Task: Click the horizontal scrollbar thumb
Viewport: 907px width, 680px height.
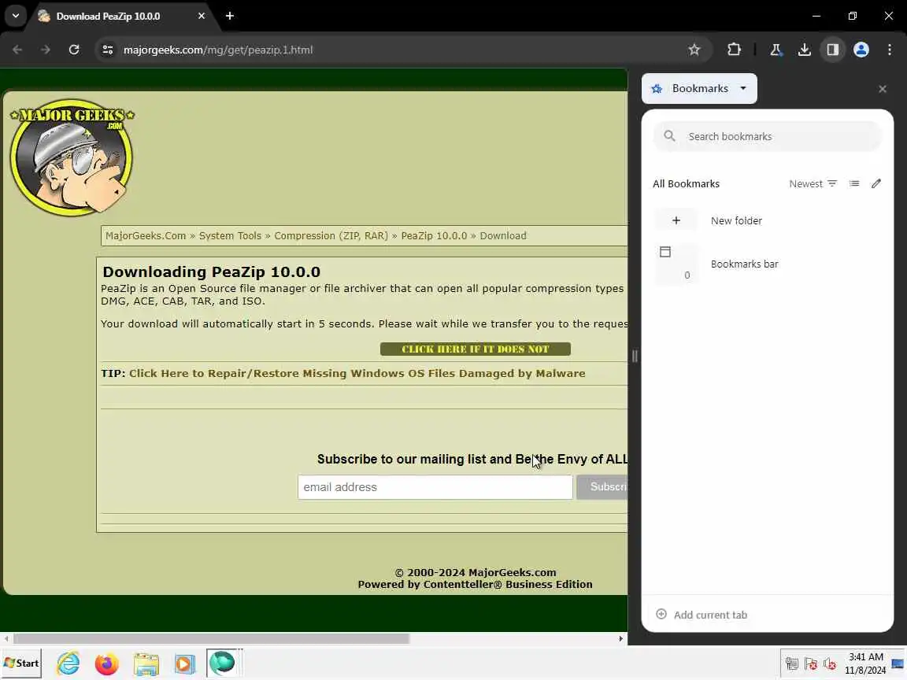Action: (x=211, y=639)
